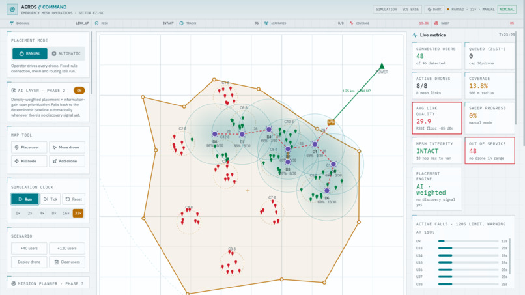Select drone D6 on the map
The height and width of the screenshot is (295, 525).
point(327,191)
